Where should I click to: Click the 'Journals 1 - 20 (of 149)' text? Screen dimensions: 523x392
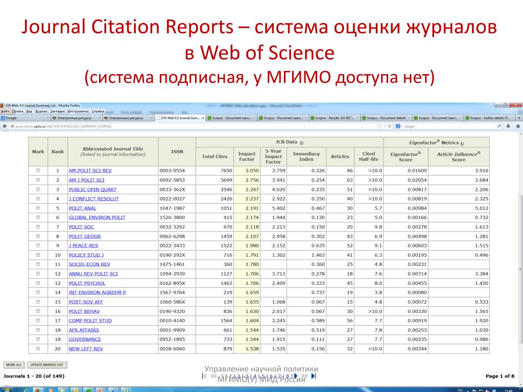click(x=34, y=376)
